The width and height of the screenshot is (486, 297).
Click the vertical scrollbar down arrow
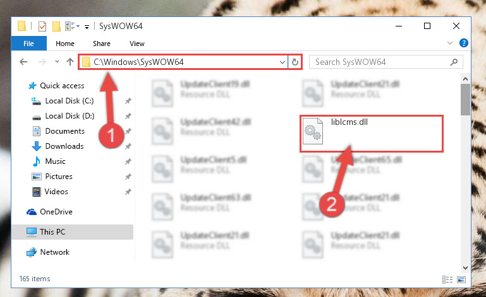point(465,267)
